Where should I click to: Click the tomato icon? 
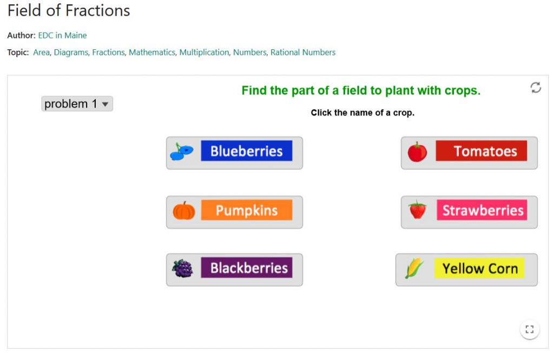point(417,152)
